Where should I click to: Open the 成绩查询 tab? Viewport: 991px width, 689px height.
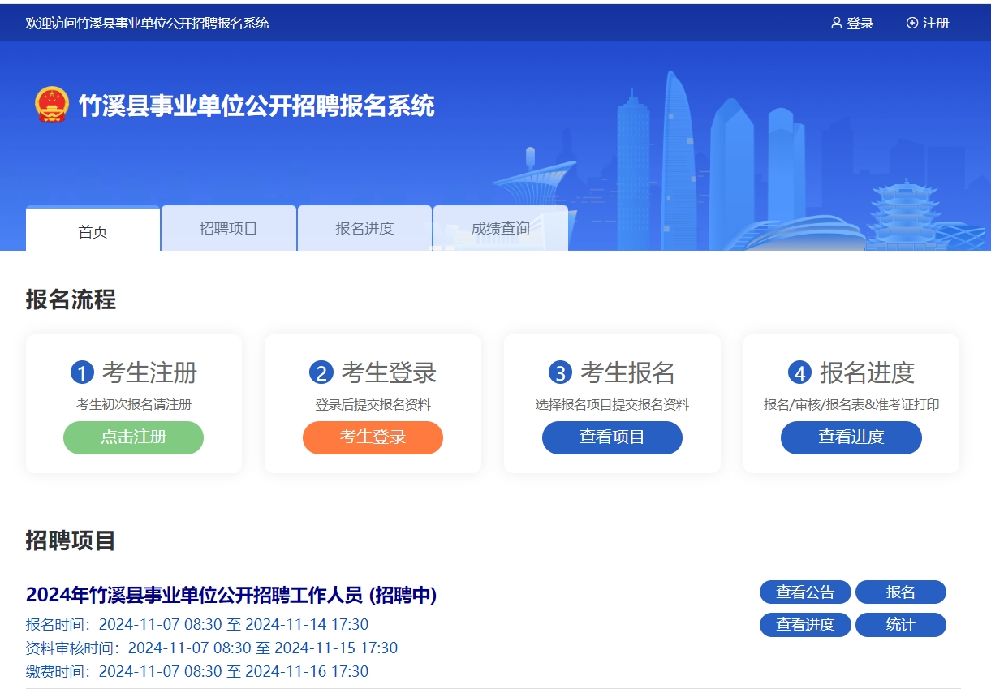[500, 229]
